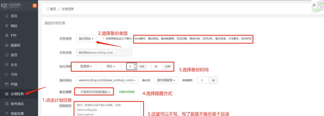Click the 首页 breadcrumb link

tap(53, 9)
